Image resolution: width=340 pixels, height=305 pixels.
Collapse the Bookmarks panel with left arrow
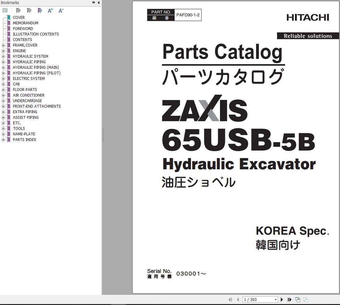click(x=99, y=2)
